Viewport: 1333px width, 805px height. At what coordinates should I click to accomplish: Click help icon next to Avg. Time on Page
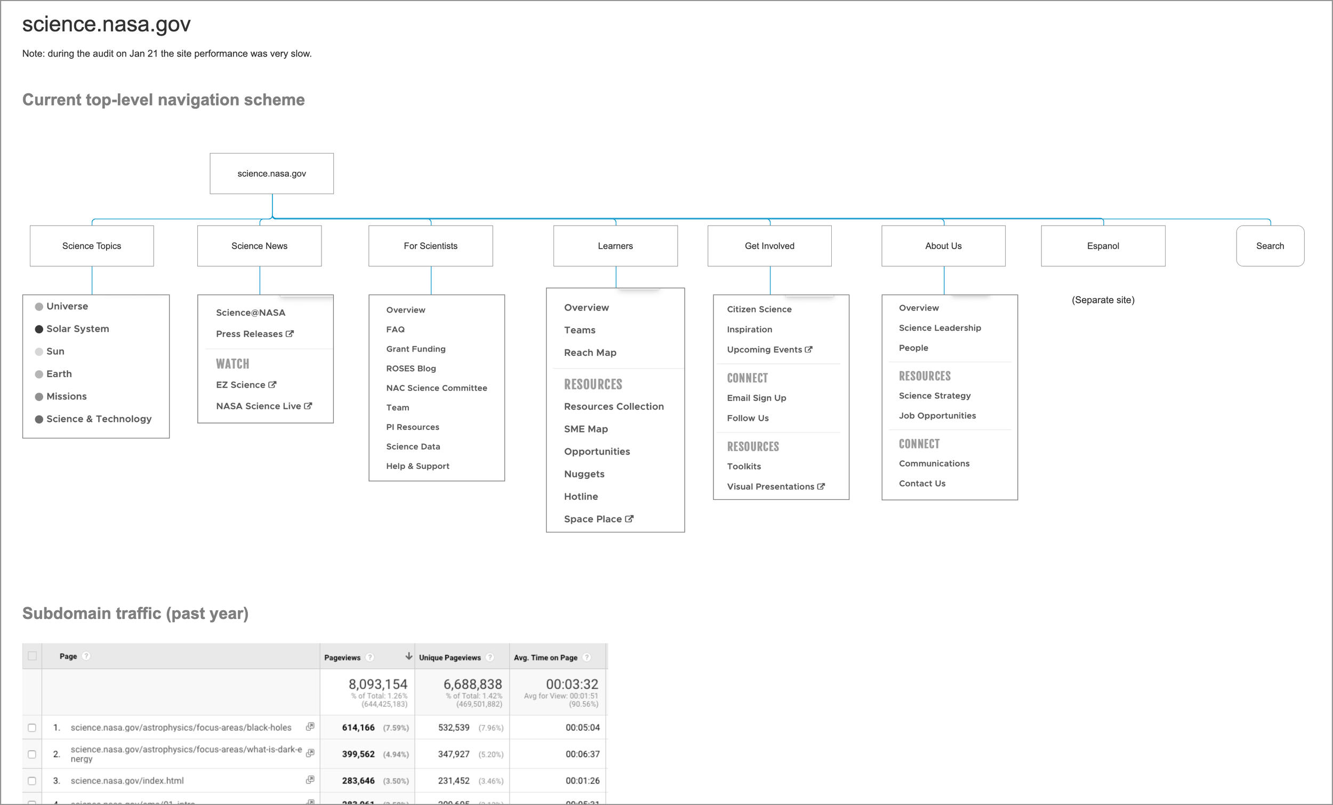[587, 657]
